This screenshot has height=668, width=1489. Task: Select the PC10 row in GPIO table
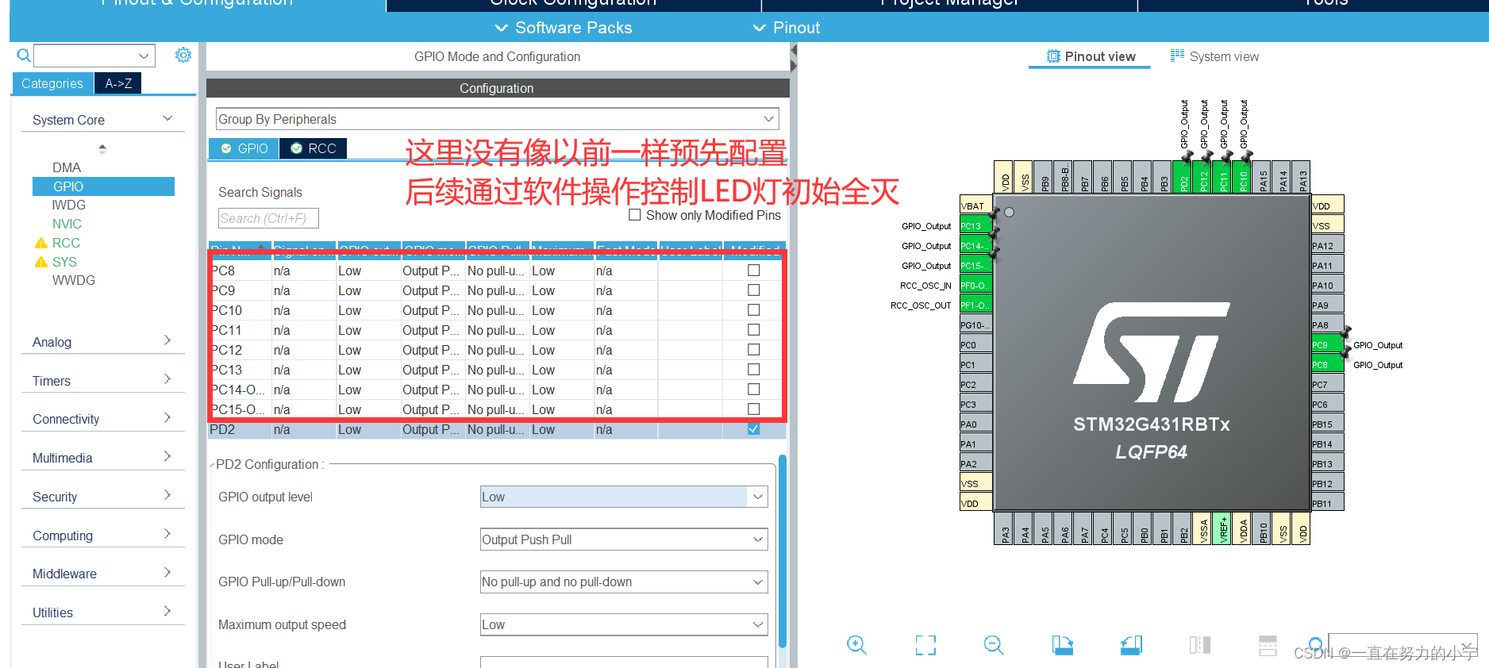(x=497, y=310)
